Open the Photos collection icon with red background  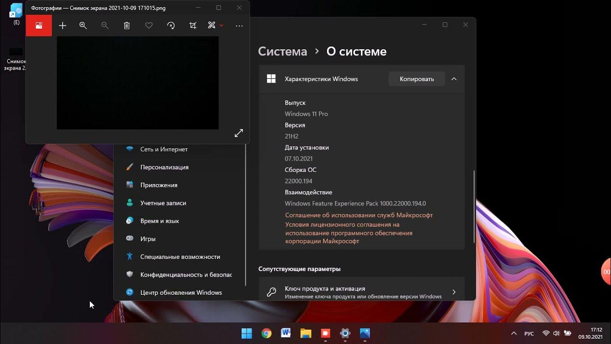pyautogui.click(x=39, y=26)
